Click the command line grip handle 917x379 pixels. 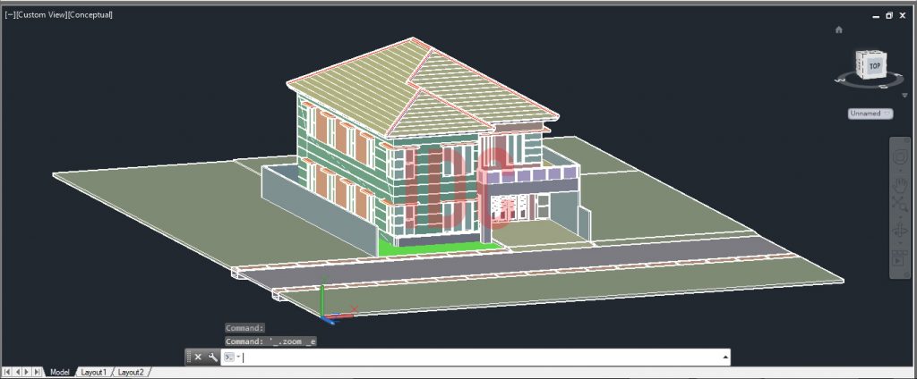(x=188, y=357)
